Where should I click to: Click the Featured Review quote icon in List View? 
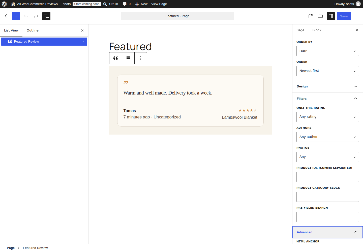10,42
